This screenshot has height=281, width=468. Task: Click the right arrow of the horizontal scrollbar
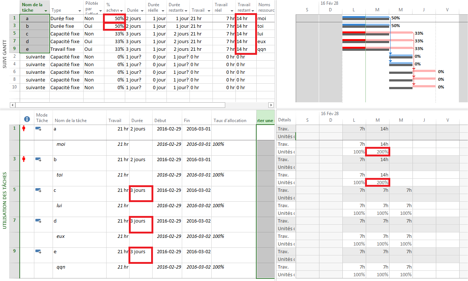(x=271, y=105)
